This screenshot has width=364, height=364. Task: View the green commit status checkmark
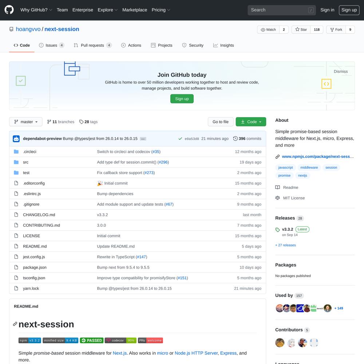180,139
